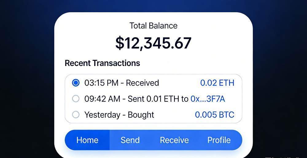Click the 0.02 ETH amount
Viewport: 307px width, 158px height.
click(217, 83)
